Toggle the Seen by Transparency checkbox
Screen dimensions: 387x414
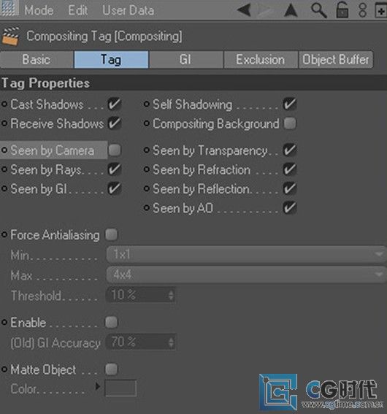290,150
